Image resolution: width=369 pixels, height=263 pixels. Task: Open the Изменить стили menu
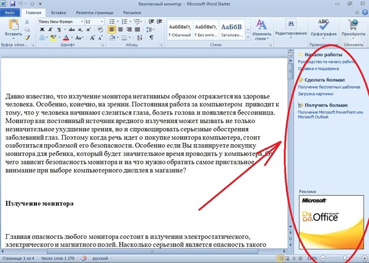(262, 30)
